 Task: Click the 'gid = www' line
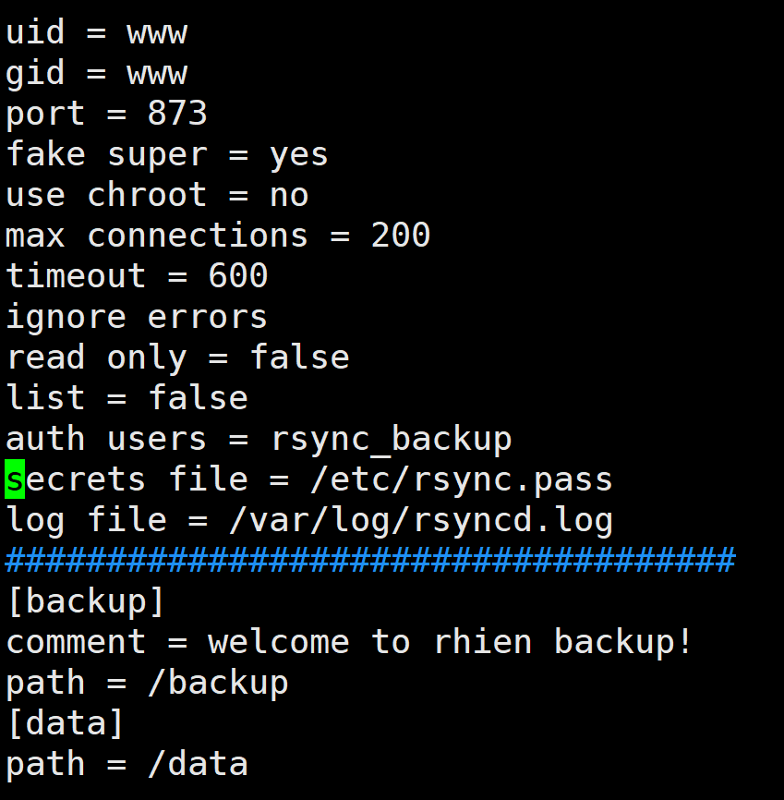pyautogui.click(x=96, y=74)
